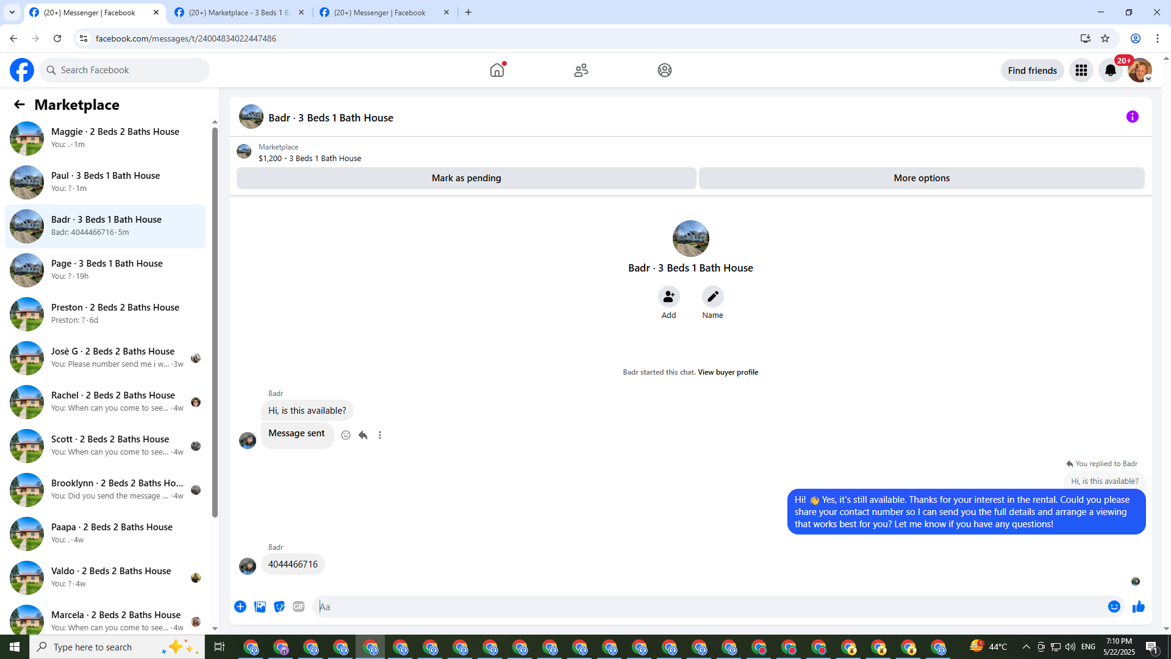Attach a photo file in composer
Screen dimensions: 1171x659
(x=260, y=607)
